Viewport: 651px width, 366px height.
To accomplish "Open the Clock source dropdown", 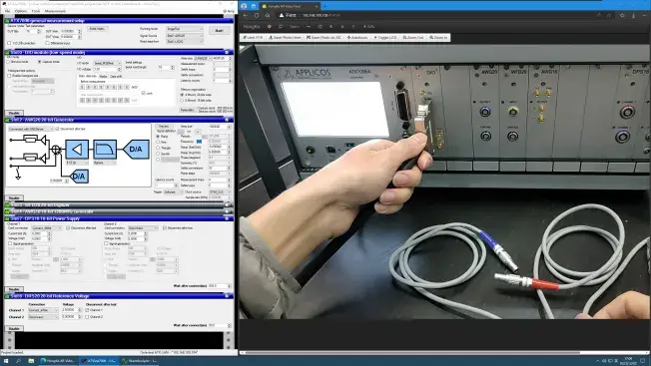I will tap(220, 192).
